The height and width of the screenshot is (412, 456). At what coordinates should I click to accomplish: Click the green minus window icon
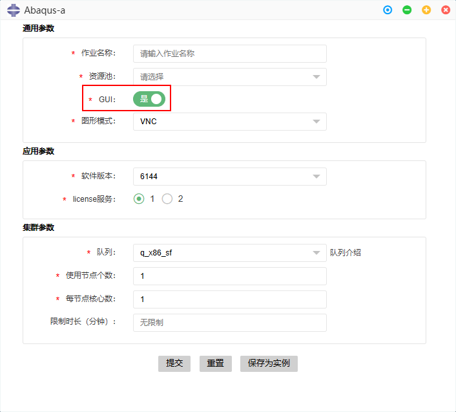tap(407, 10)
